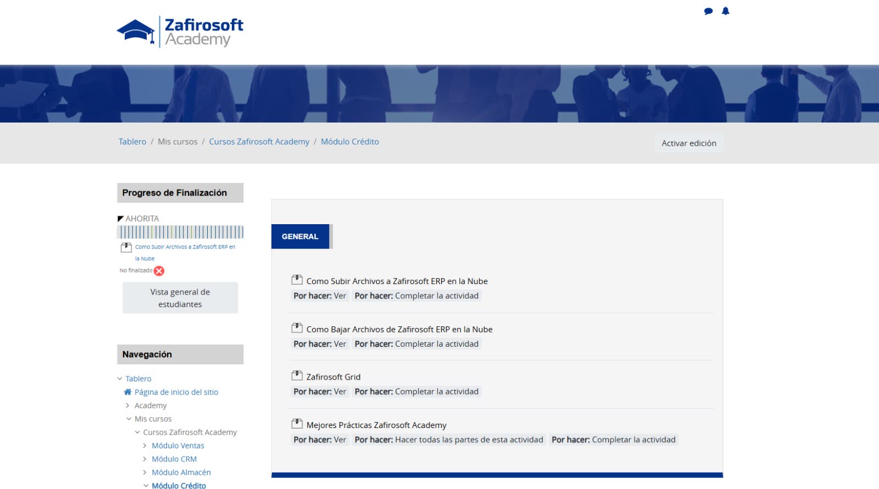Expand the Módulo CRM tree node
This screenshot has width=879, height=489.
click(145, 459)
